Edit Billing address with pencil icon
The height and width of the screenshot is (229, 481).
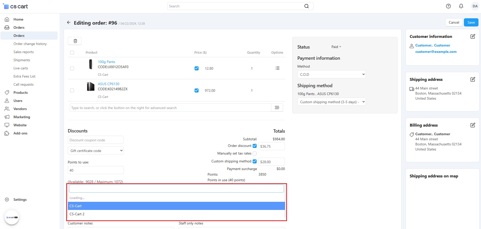[473, 125]
